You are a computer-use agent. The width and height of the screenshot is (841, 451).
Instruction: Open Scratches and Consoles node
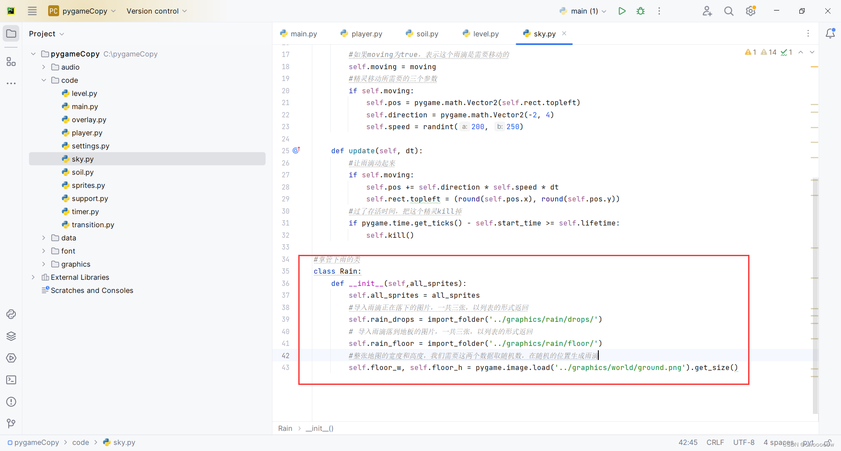[88, 290]
